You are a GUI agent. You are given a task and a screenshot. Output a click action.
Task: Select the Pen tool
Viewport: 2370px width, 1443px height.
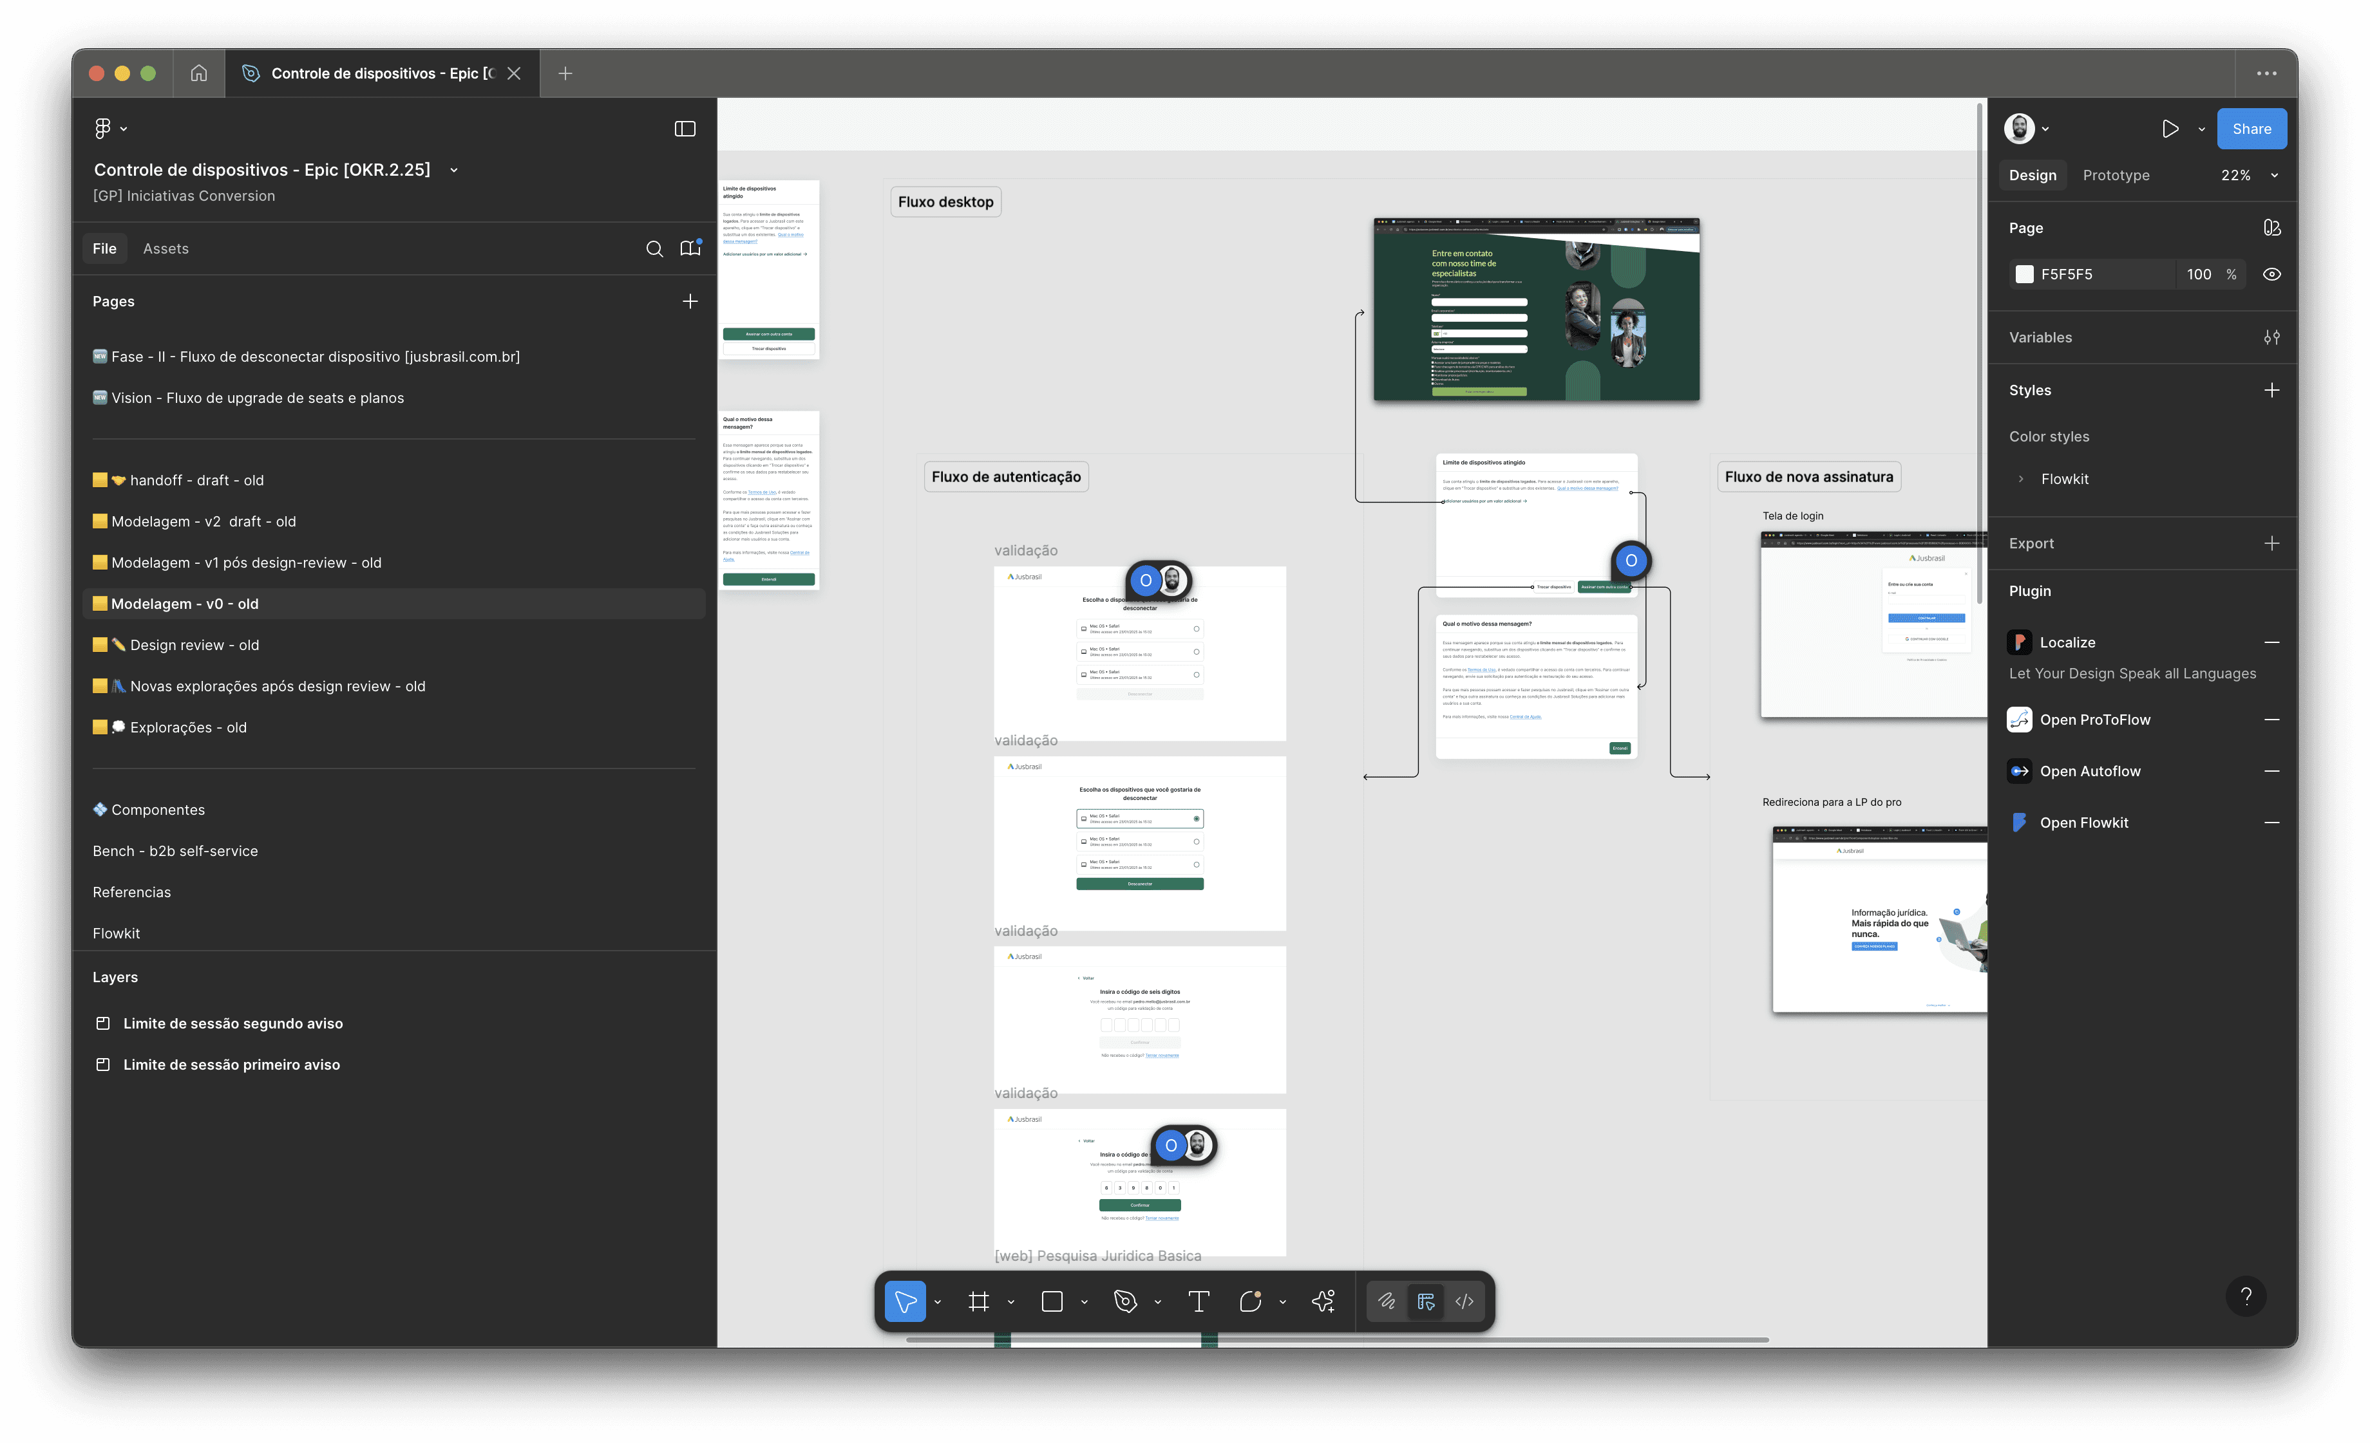tap(1124, 1301)
